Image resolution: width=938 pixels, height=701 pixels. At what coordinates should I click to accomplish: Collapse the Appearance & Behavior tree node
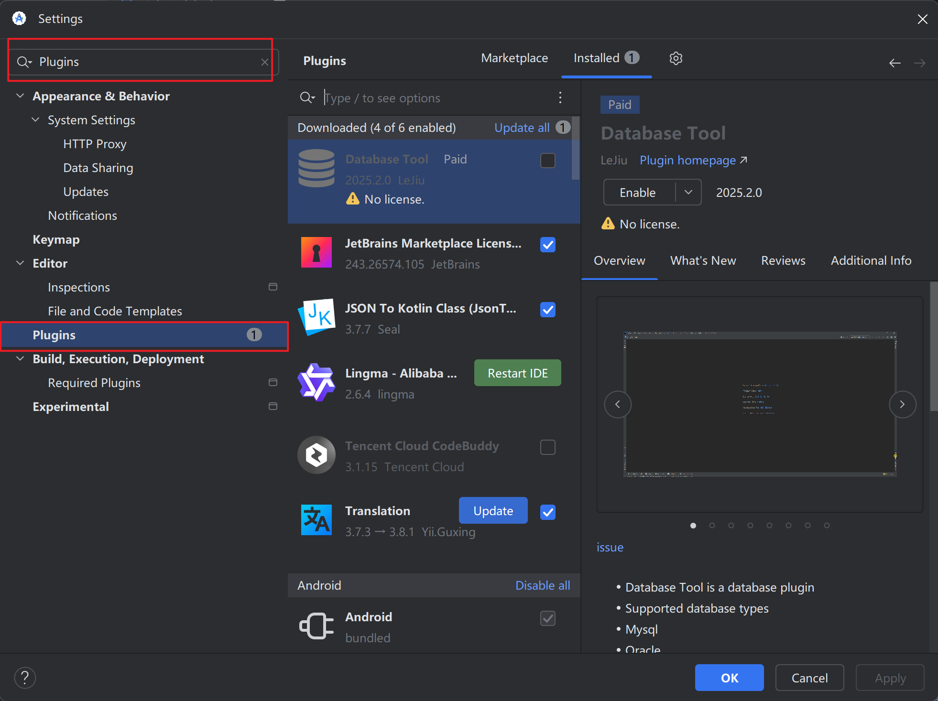click(20, 96)
